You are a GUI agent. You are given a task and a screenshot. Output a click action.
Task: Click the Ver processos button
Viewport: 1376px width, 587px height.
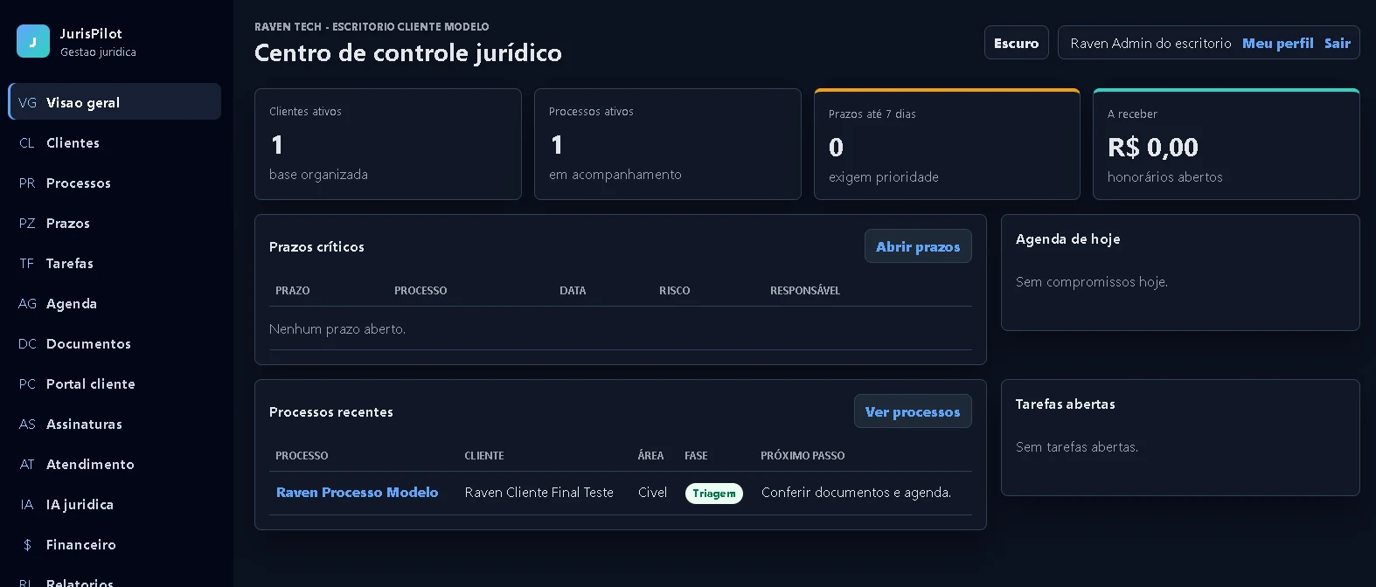[x=913, y=411]
